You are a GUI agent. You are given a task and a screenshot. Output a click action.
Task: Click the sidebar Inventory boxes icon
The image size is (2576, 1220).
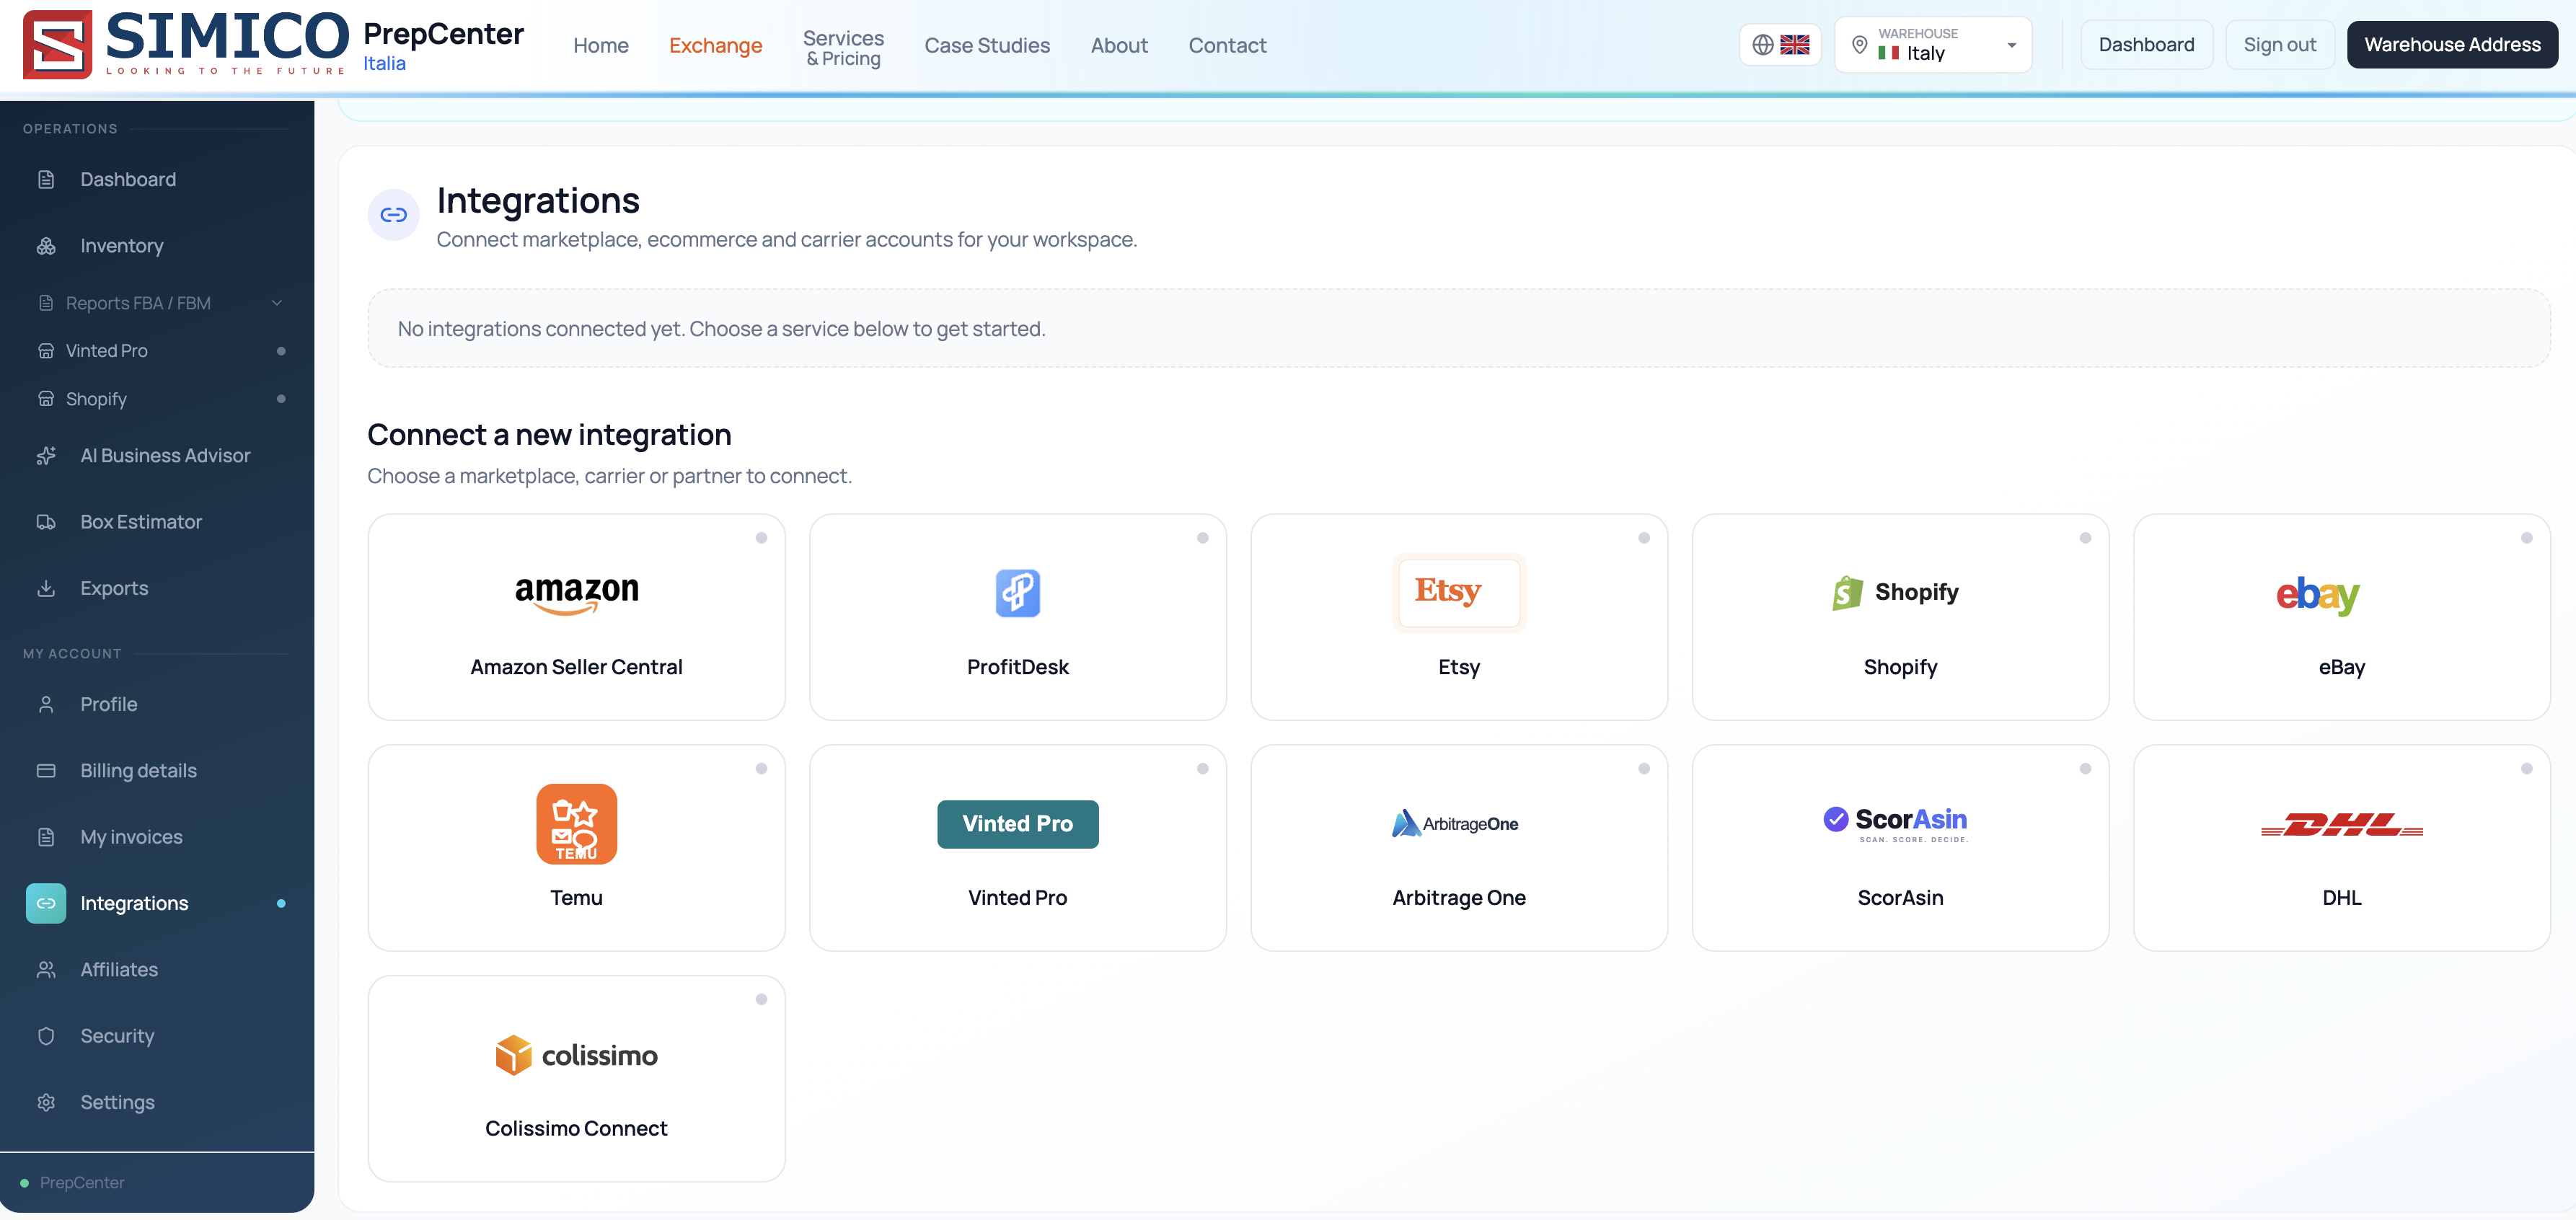(x=46, y=246)
